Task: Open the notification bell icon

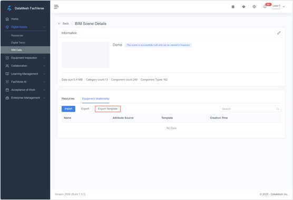Action: [265, 7]
